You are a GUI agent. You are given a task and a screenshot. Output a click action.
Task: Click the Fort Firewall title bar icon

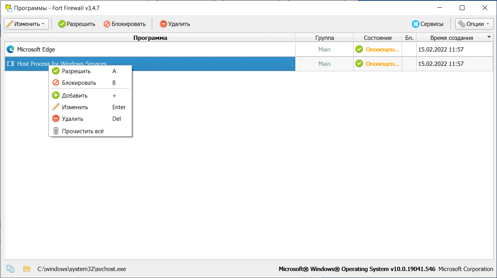8,8
